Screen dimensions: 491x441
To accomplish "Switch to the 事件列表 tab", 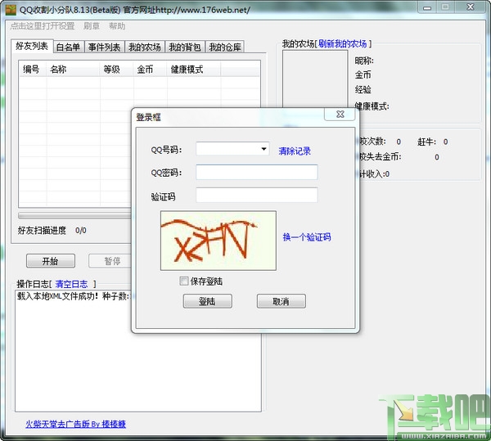I will pyautogui.click(x=104, y=47).
